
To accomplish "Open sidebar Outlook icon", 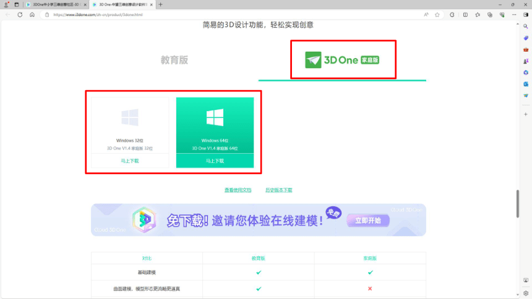I will tap(526, 84).
